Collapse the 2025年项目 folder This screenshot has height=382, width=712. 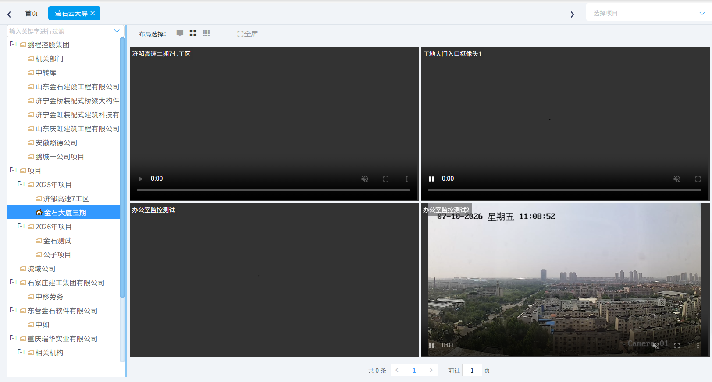21,184
